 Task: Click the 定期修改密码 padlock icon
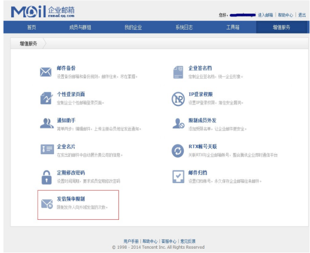pyautogui.click(x=47, y=177)
